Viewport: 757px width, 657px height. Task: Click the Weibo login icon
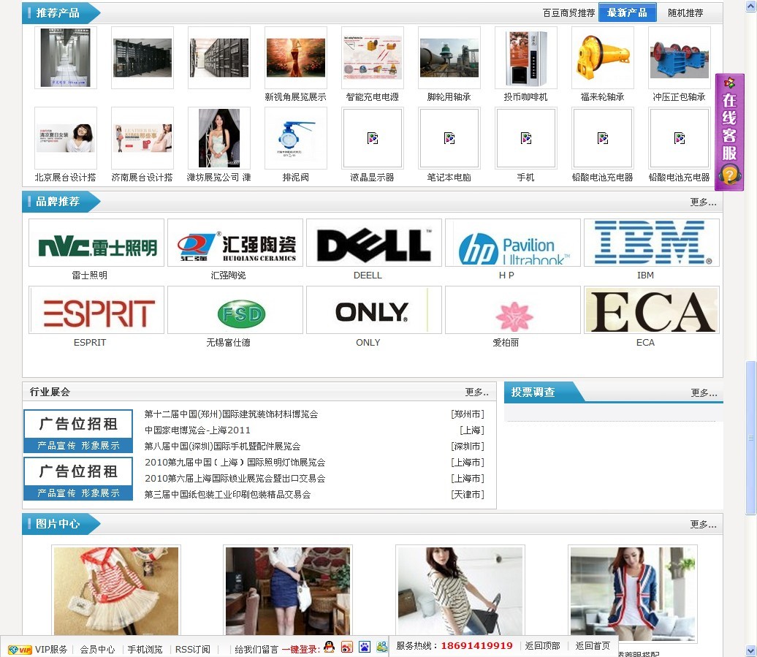coord(346,647)
